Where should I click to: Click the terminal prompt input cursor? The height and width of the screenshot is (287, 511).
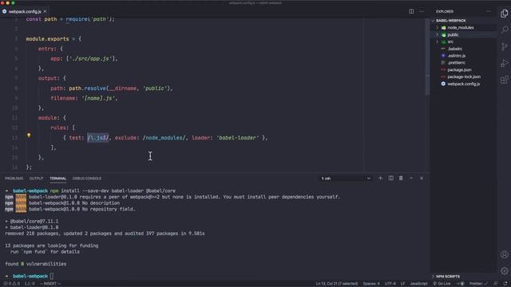(x=51, y=277)
